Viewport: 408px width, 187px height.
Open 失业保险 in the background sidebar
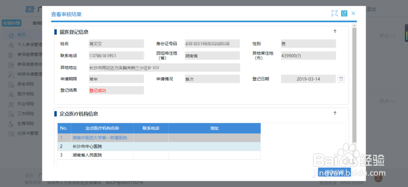click(x=25, y=104)
